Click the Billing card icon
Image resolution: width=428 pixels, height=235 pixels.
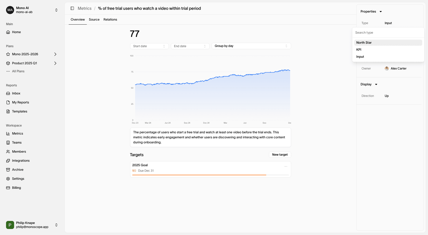tap(8, 188)
